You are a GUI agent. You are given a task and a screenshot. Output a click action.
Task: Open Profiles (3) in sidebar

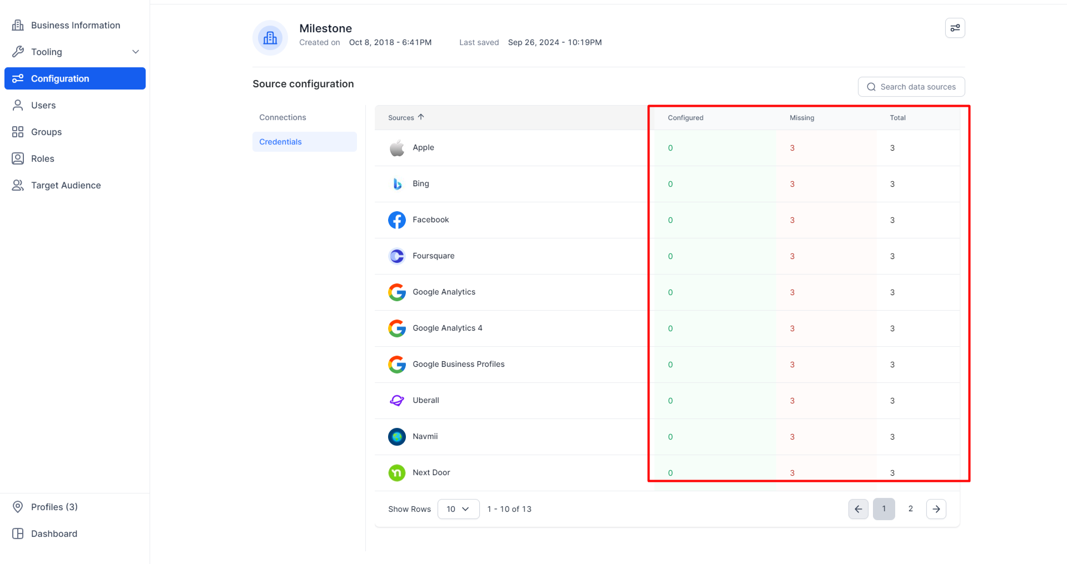point(75,507)
